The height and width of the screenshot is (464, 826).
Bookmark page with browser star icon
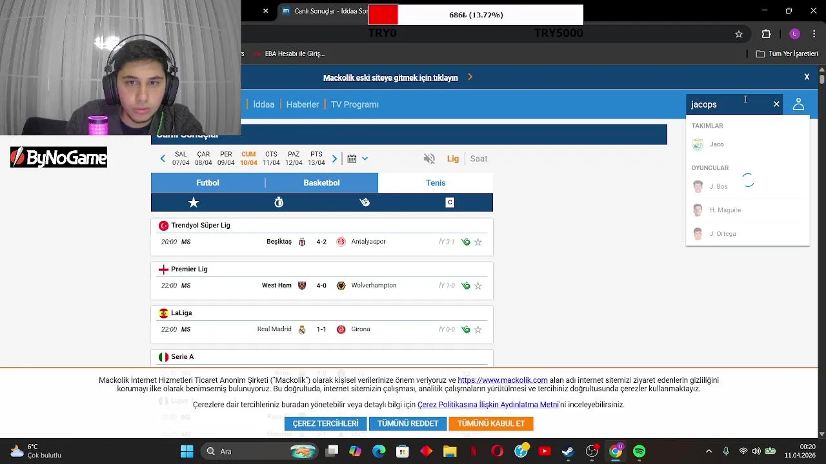click(x=739, y=34)
